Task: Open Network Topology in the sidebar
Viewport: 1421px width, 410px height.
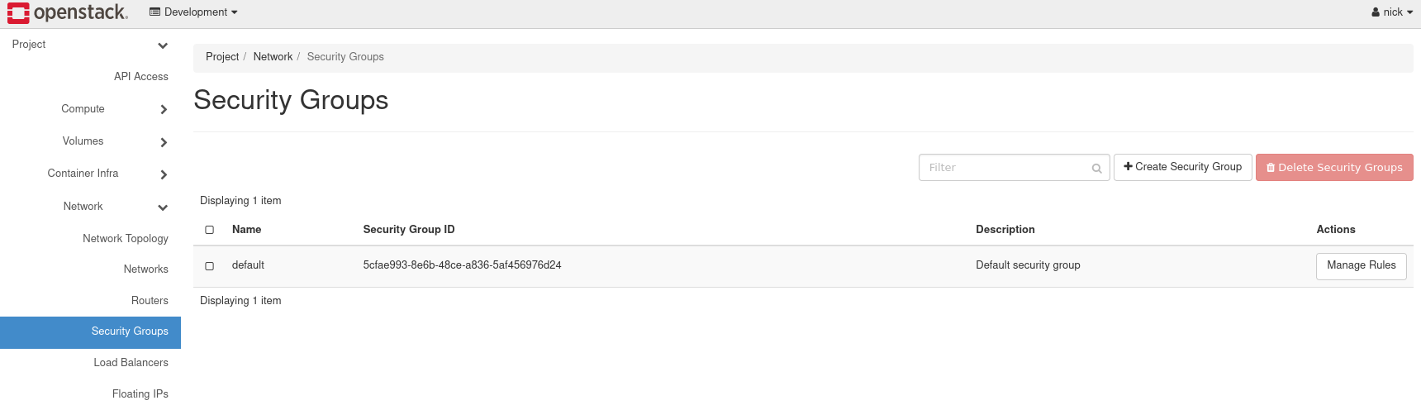Action: click(126, 239)
